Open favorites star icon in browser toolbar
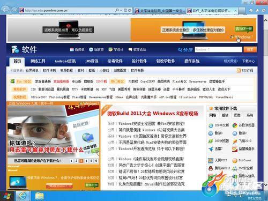 tap(257, 10)
